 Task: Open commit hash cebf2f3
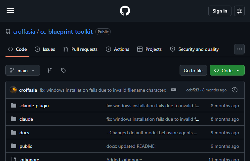tap(192, 90)
